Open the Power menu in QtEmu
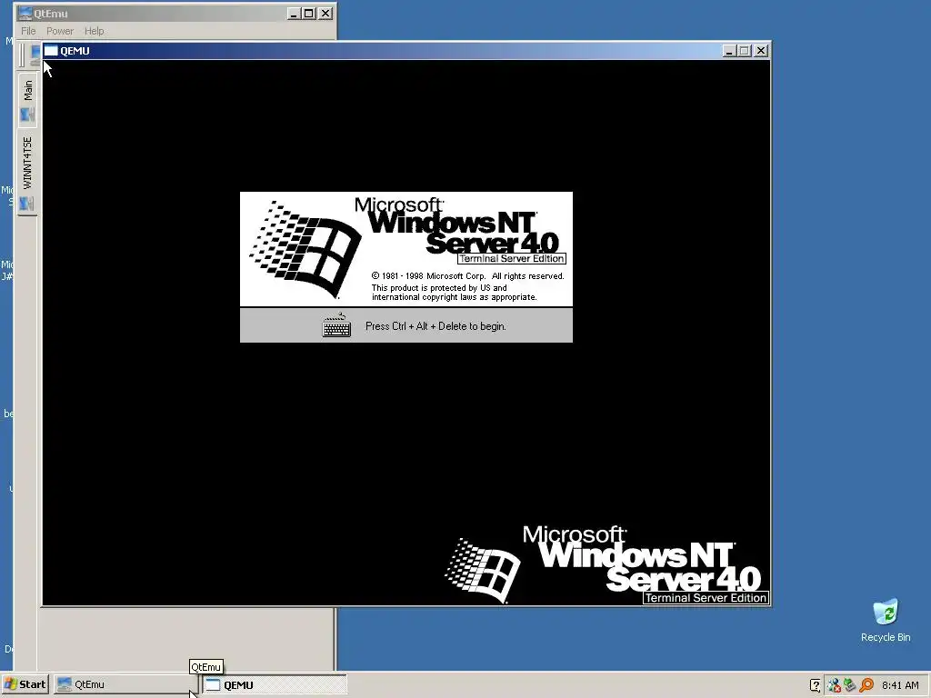 [60, 31]
